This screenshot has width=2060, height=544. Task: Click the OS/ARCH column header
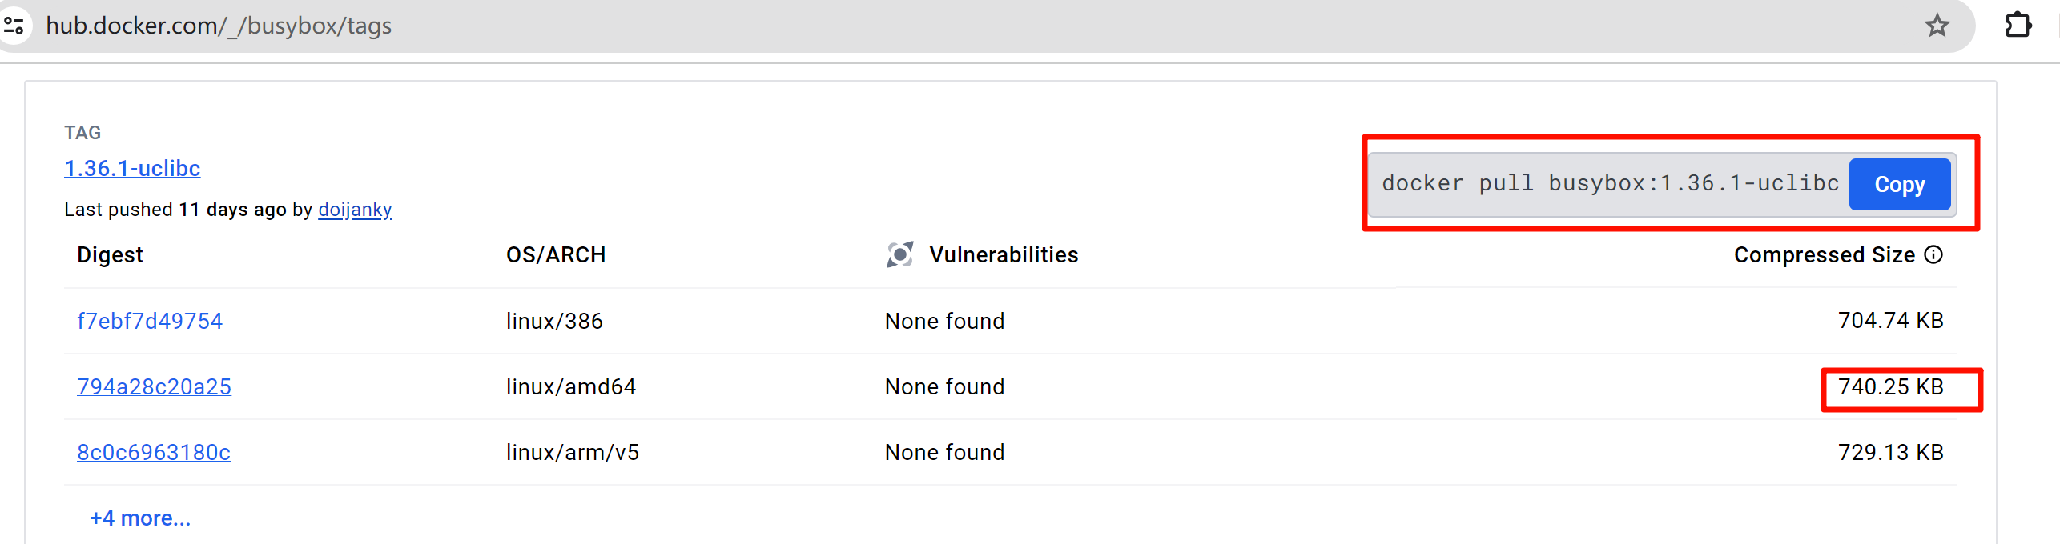556,254
